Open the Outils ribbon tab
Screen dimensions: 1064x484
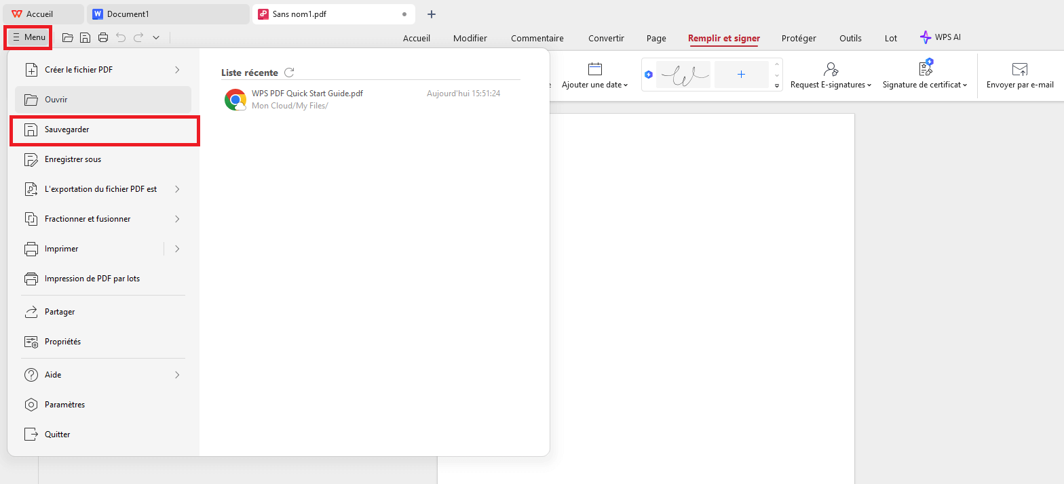pos(850,39)
